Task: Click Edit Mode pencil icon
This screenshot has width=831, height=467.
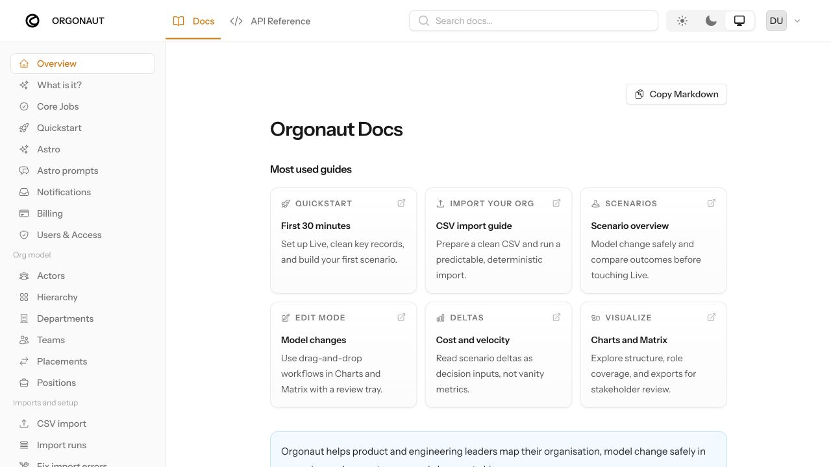Action: point(286,318)
